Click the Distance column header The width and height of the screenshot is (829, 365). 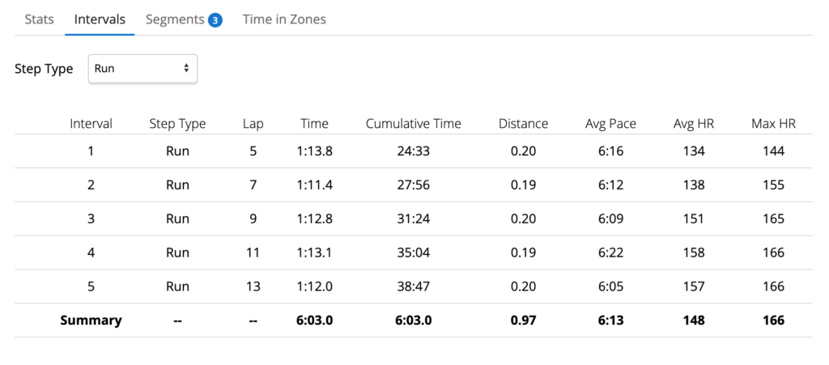click(x=524, y=124)
